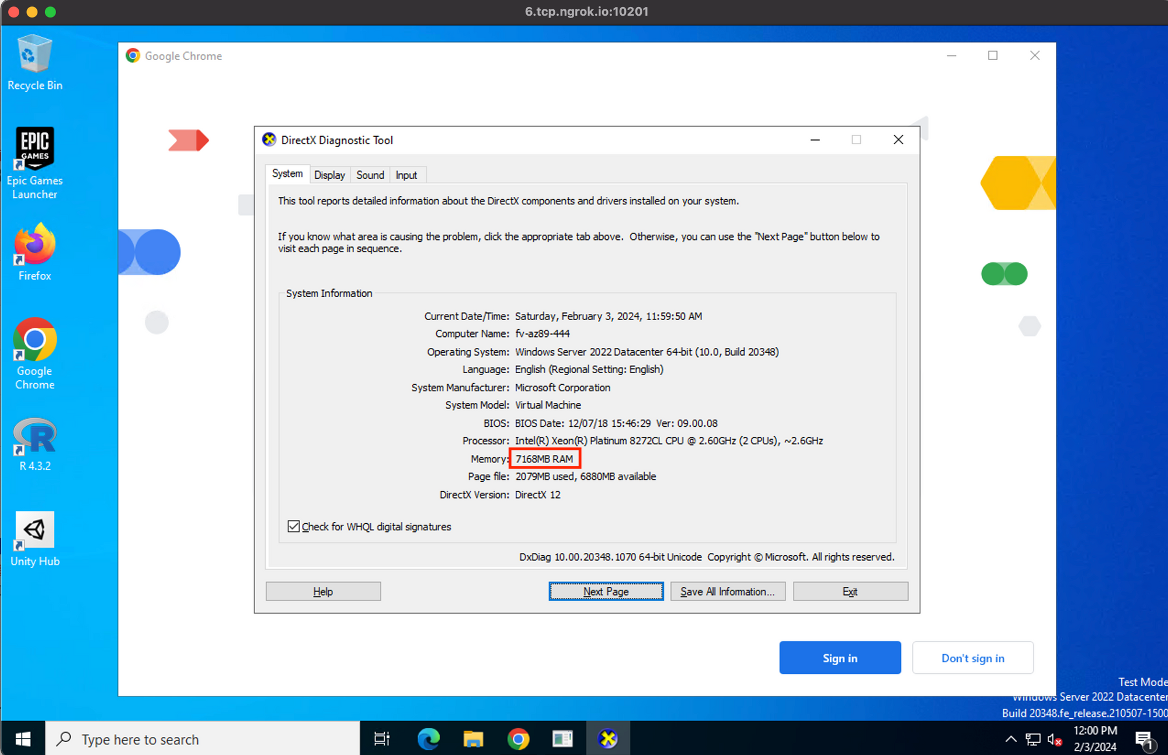
Task: Click the taskbar search box
Action: click(203, 739)
